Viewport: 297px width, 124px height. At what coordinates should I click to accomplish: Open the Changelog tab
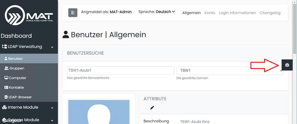point(270,13)
